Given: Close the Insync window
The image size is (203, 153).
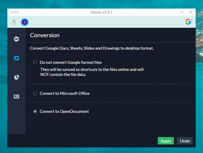Looking at the screenshot, I should tap(191, 12).
